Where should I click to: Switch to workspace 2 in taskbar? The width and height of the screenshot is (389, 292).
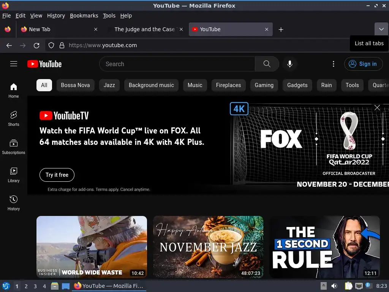tap(26, 286)
